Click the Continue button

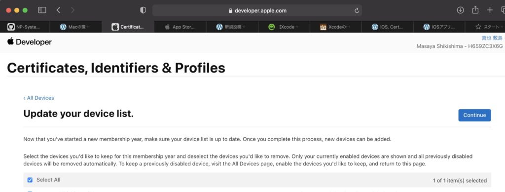coord(474,115)
